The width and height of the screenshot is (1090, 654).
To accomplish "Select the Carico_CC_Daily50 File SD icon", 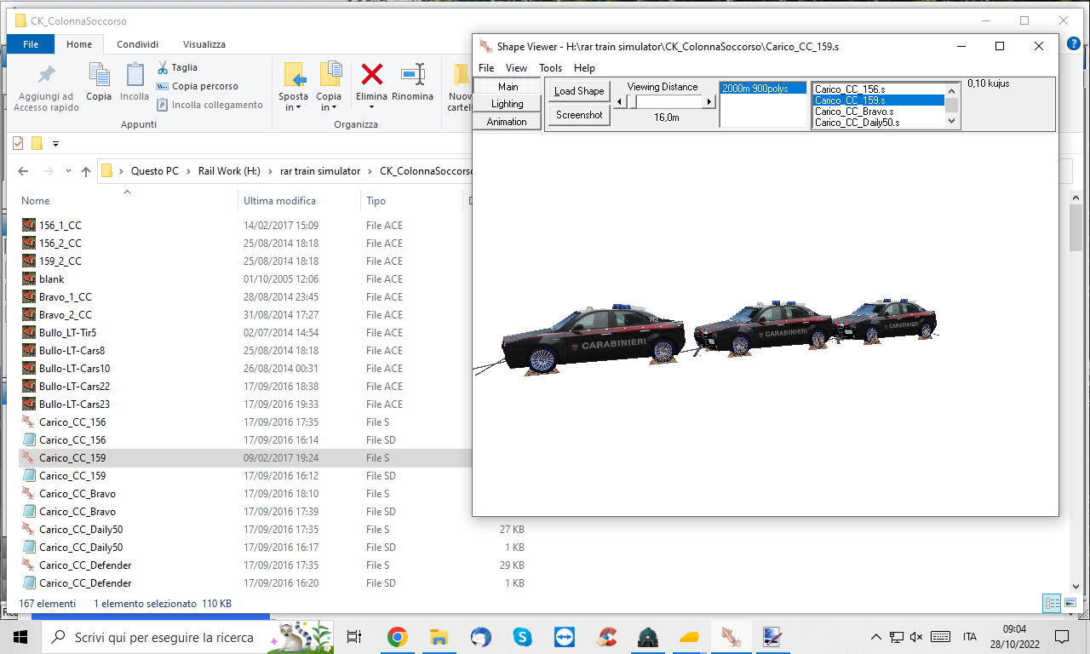I will (x=29, y=548).
